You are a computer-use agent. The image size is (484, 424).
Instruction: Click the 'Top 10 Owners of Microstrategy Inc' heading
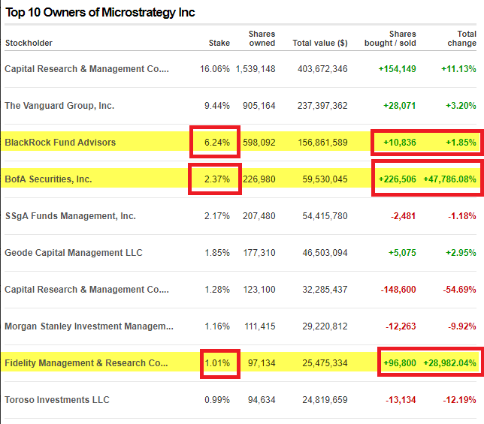tap(100, 13)
